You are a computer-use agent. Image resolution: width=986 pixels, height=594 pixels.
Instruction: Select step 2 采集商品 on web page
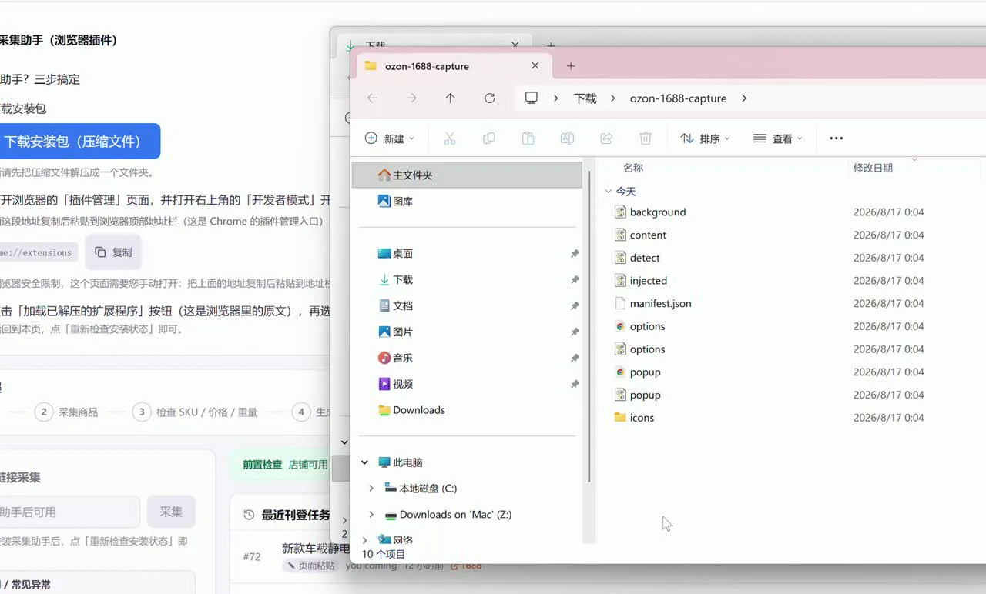[x=66, y=412]
